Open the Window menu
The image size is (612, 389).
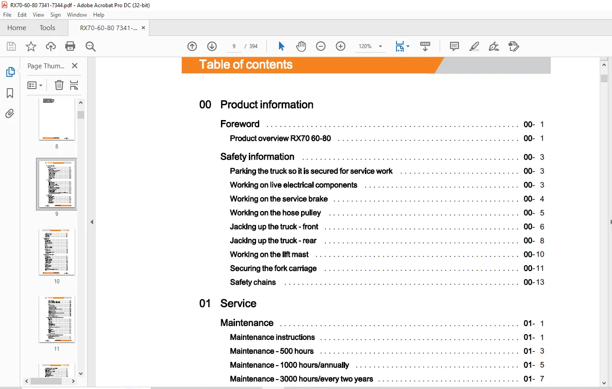(77, 15)
